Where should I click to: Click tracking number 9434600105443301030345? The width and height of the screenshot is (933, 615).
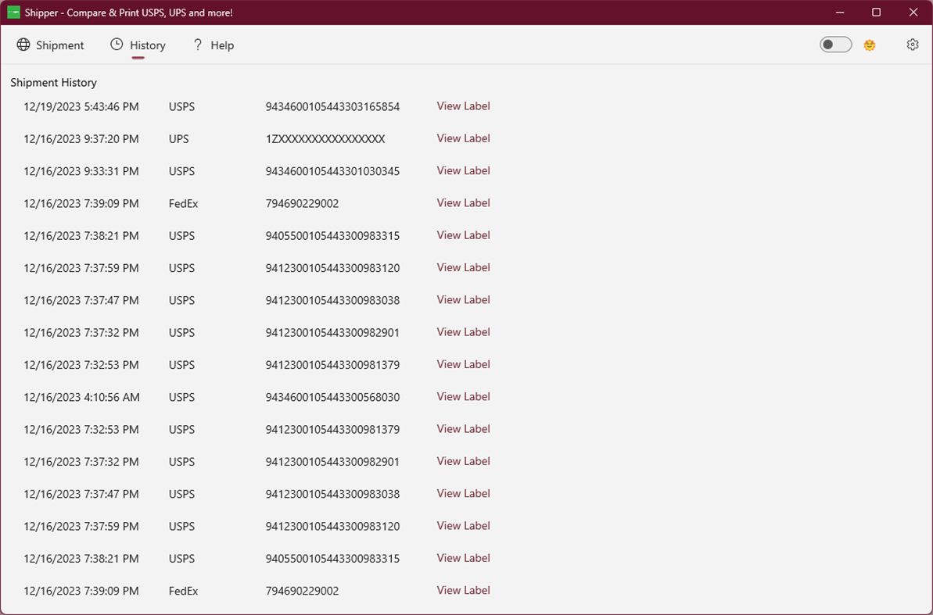click(x=332, y=171)
